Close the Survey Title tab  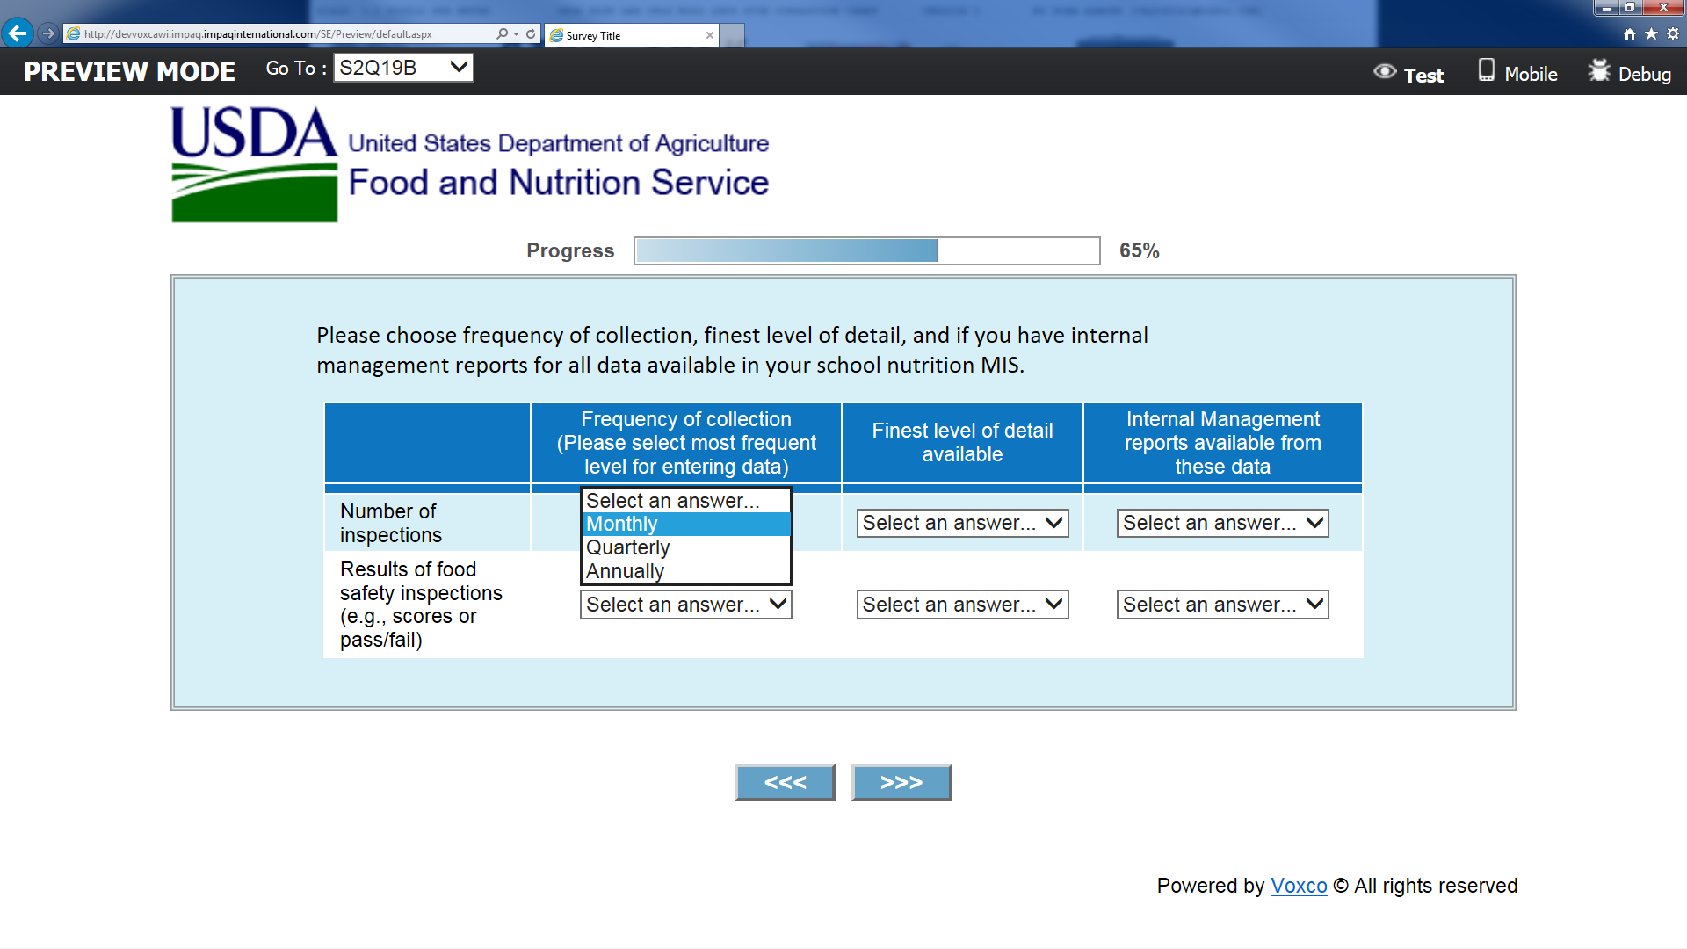coord(710,35)
